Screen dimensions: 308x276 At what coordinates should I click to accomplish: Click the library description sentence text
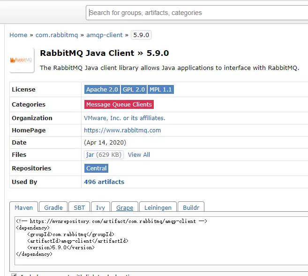click(170, 68)
